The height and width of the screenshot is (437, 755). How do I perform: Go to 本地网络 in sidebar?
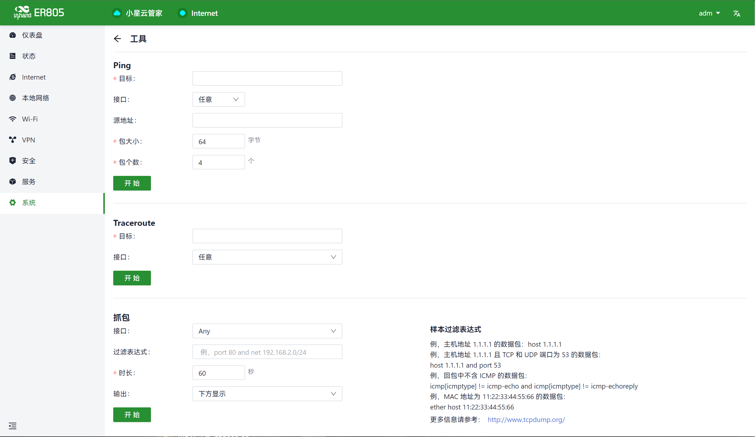click(x=35, y=98)
